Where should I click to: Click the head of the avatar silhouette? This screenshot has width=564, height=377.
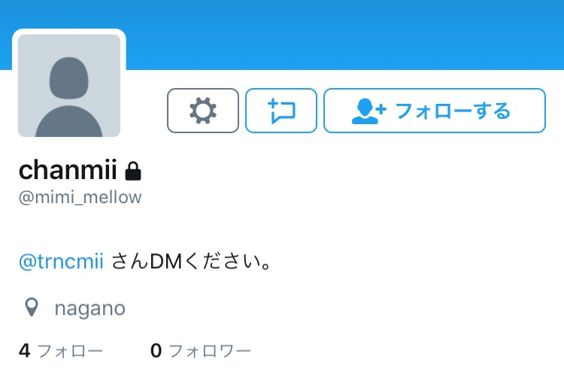pyautogui.click(x=69, y=78)
